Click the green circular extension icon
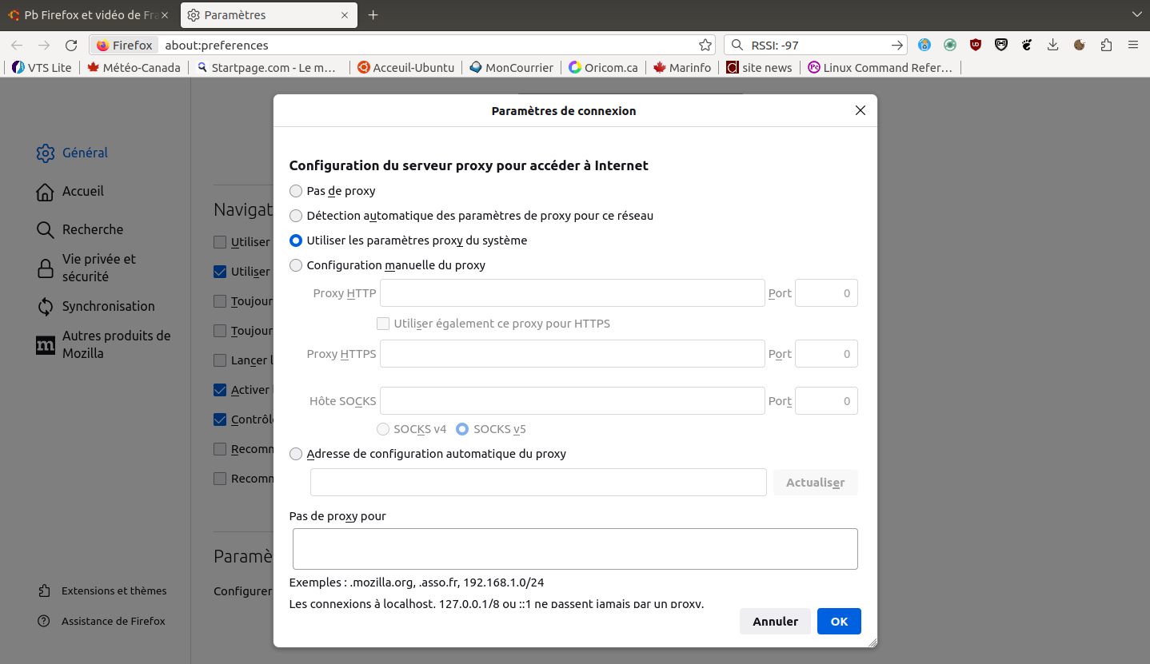This screenshot has height=664, width=1150. (950, 46)
